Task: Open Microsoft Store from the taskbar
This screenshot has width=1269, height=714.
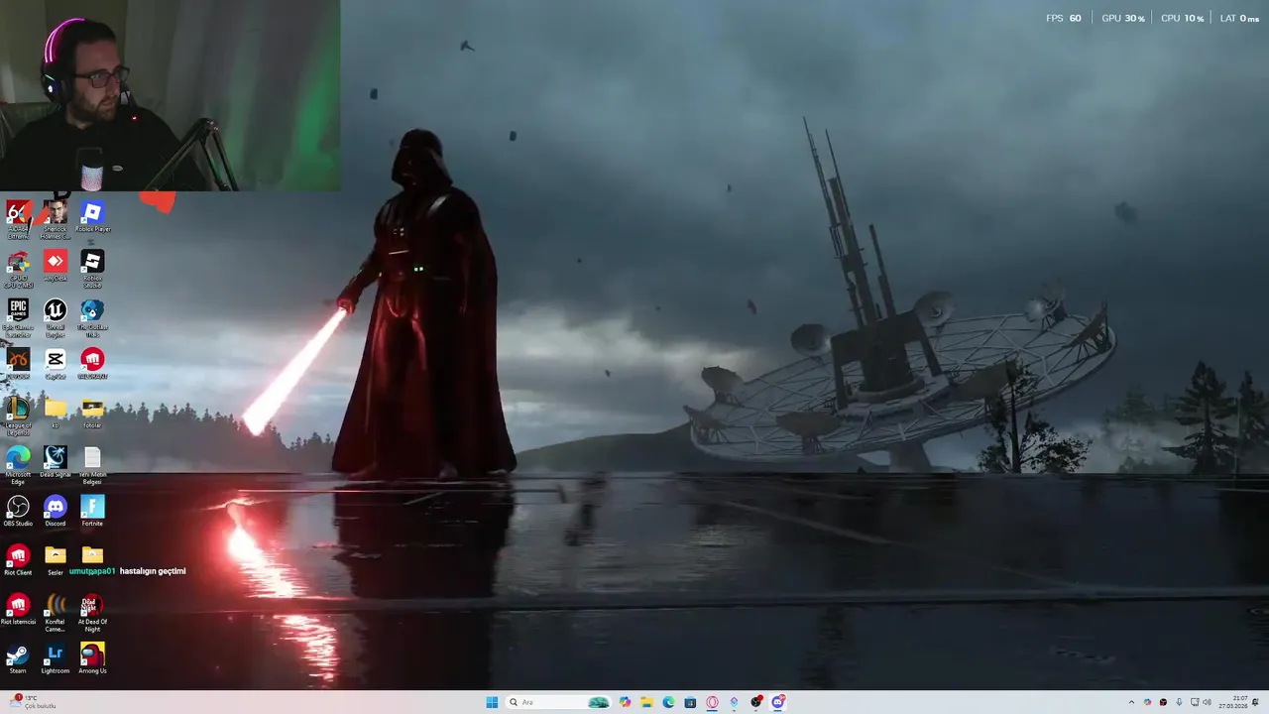Action: coord(690,702)
